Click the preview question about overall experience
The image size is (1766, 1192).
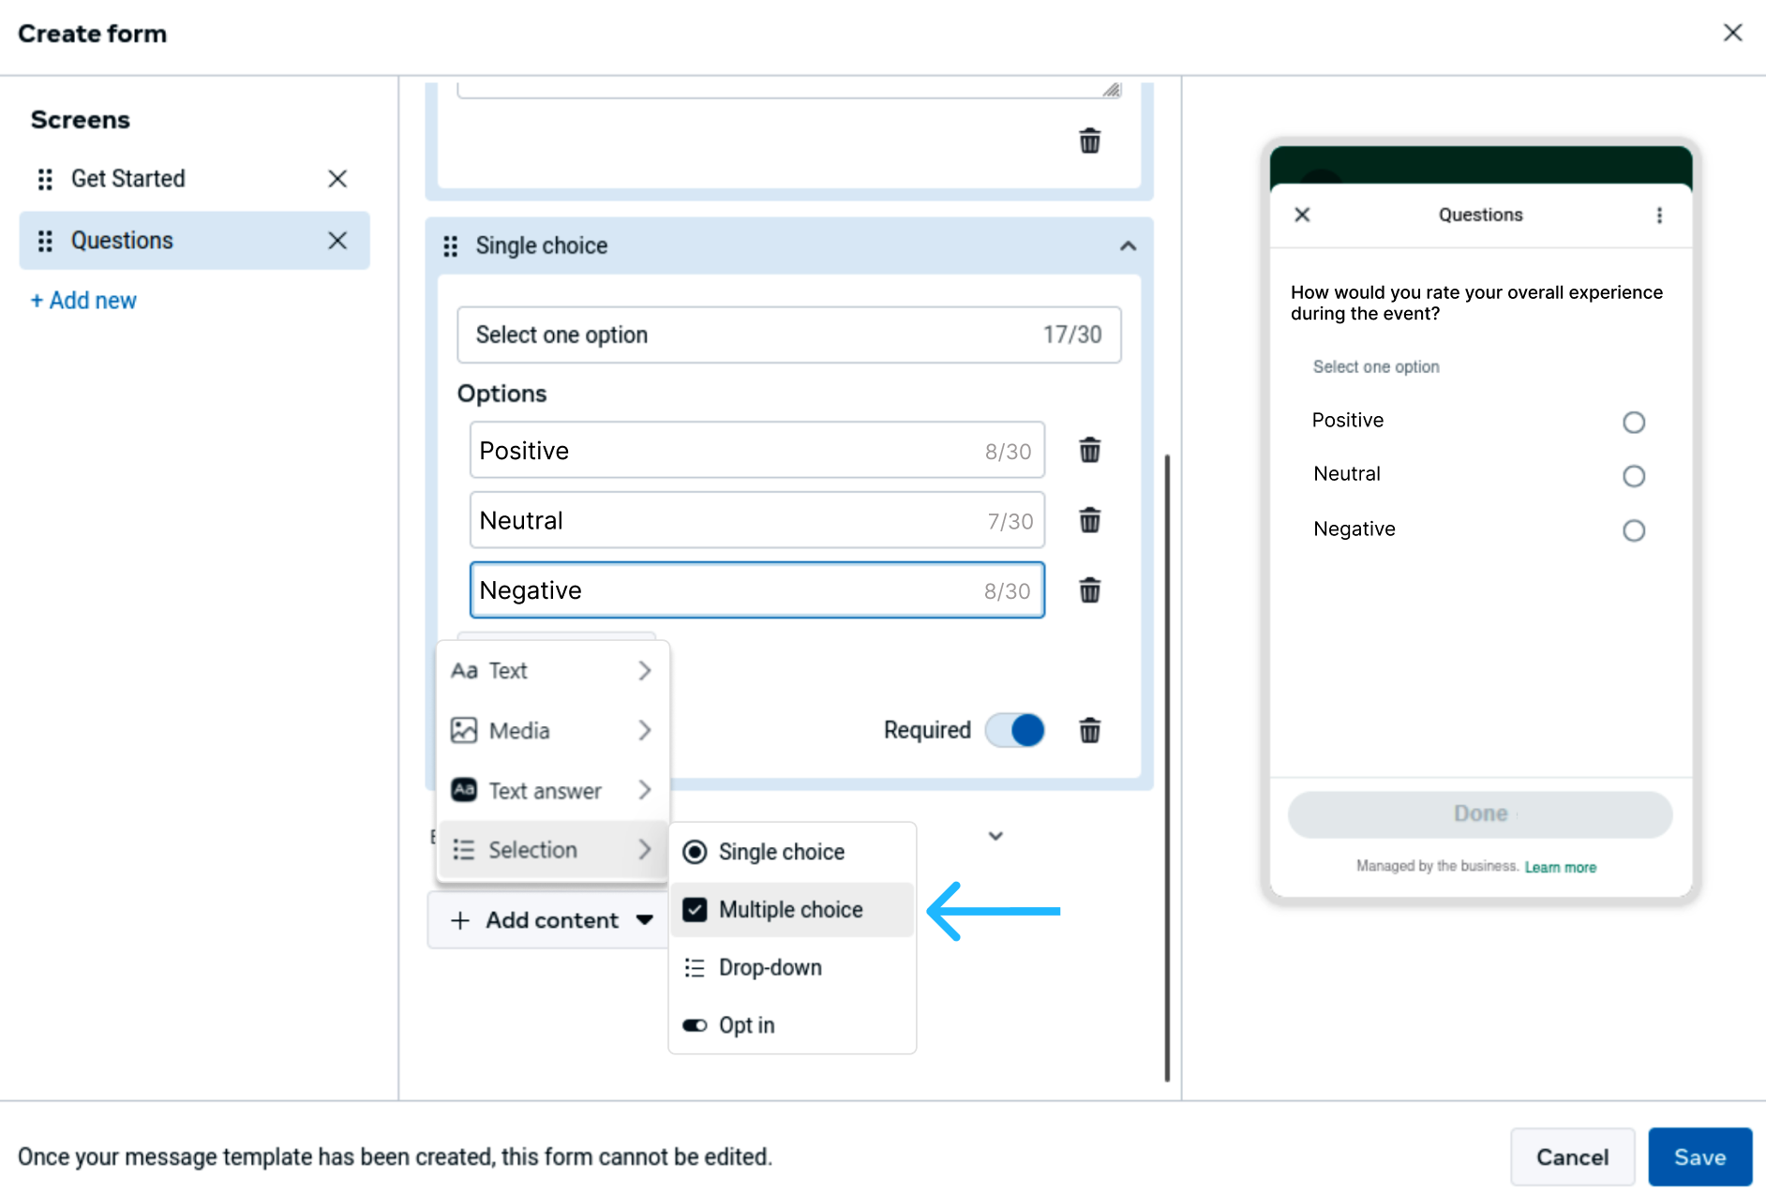click(1476, 303)
